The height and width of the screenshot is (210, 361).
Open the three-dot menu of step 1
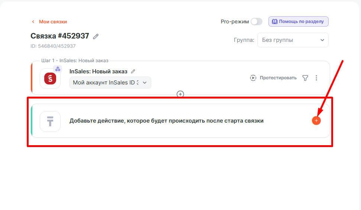tap(316, 78)
